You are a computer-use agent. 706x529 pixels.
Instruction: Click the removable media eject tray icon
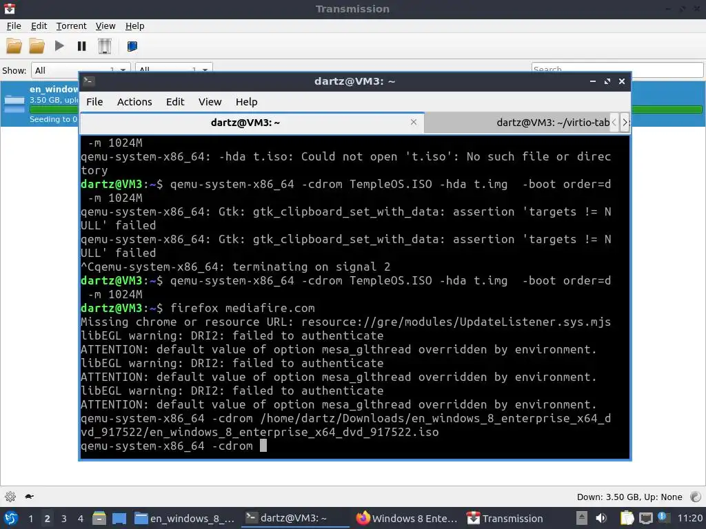(582, 518)
